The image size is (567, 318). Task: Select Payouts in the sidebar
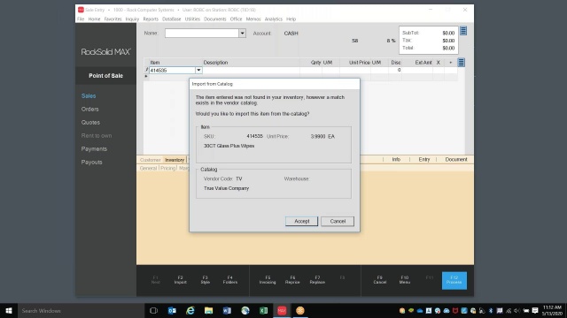pyautogui.click(x=91, y=163)
